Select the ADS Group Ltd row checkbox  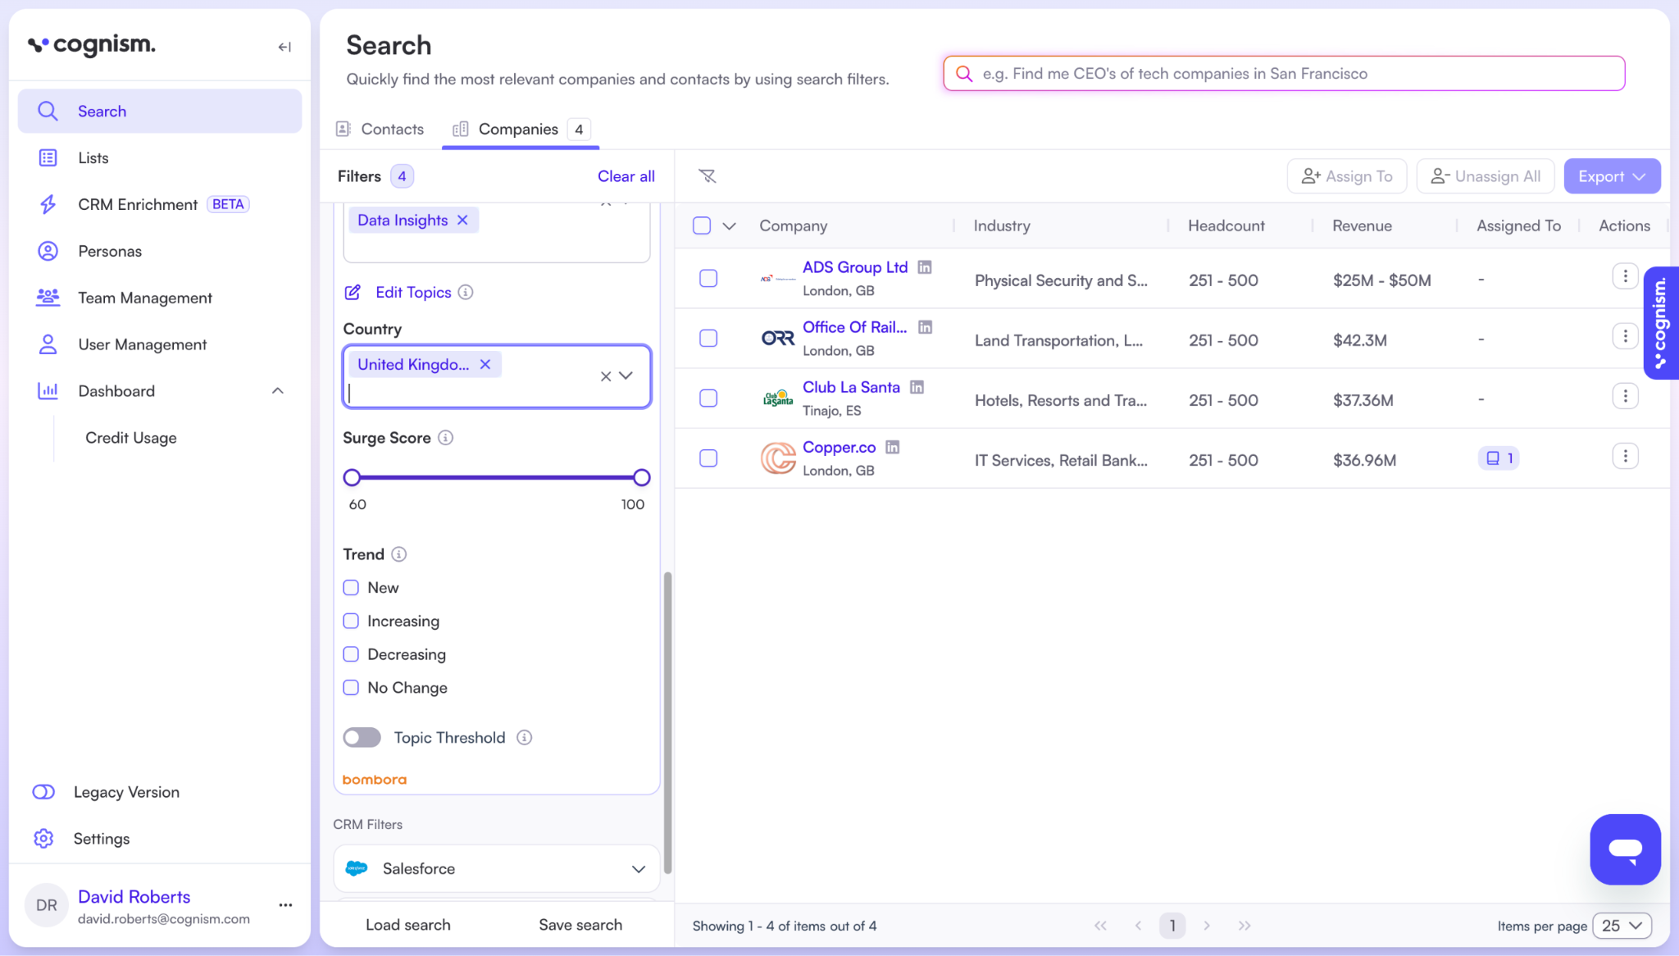[x=708, y=279]
